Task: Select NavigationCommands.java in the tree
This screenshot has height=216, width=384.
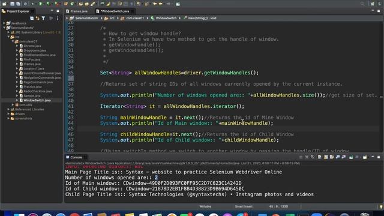Action: [x=42, y=77]
